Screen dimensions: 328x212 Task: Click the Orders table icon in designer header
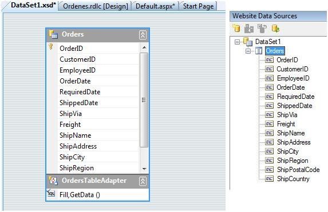click(x=53, y=34)
